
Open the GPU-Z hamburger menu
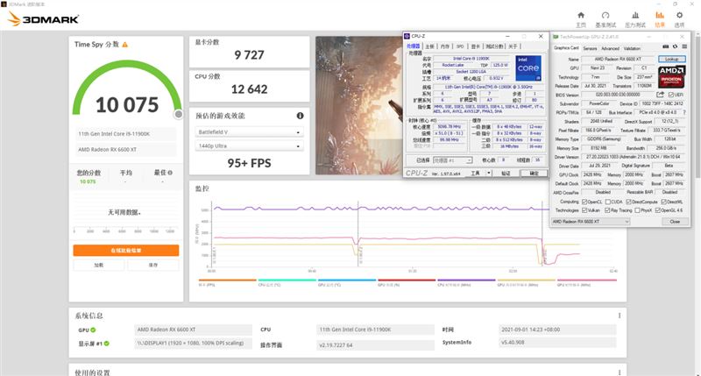coord(684,46)
